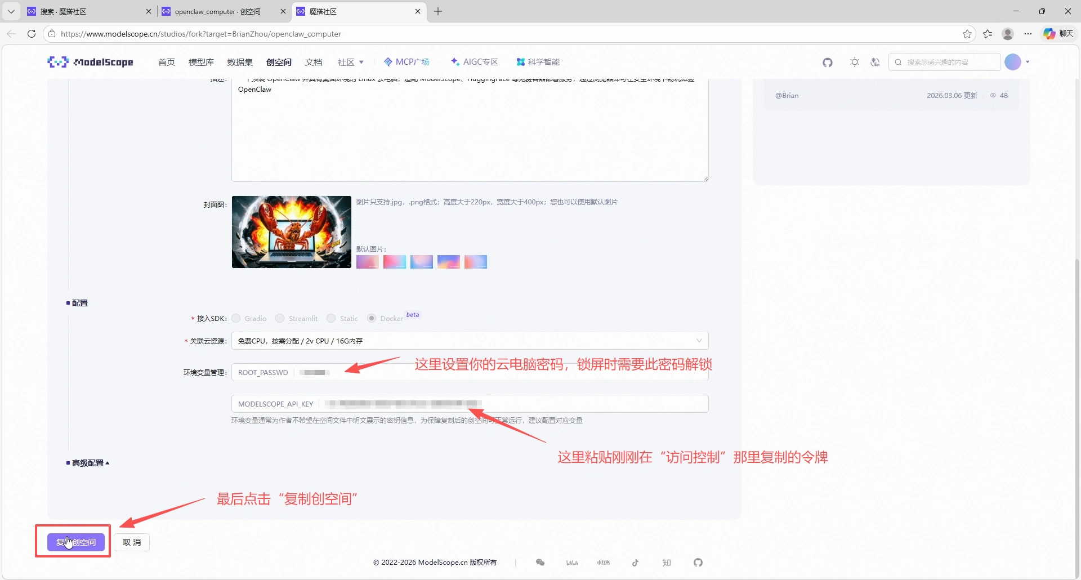1081x580 pixels.
Task: Open the 知乎 icon in the footer
Action: point(667,563)
